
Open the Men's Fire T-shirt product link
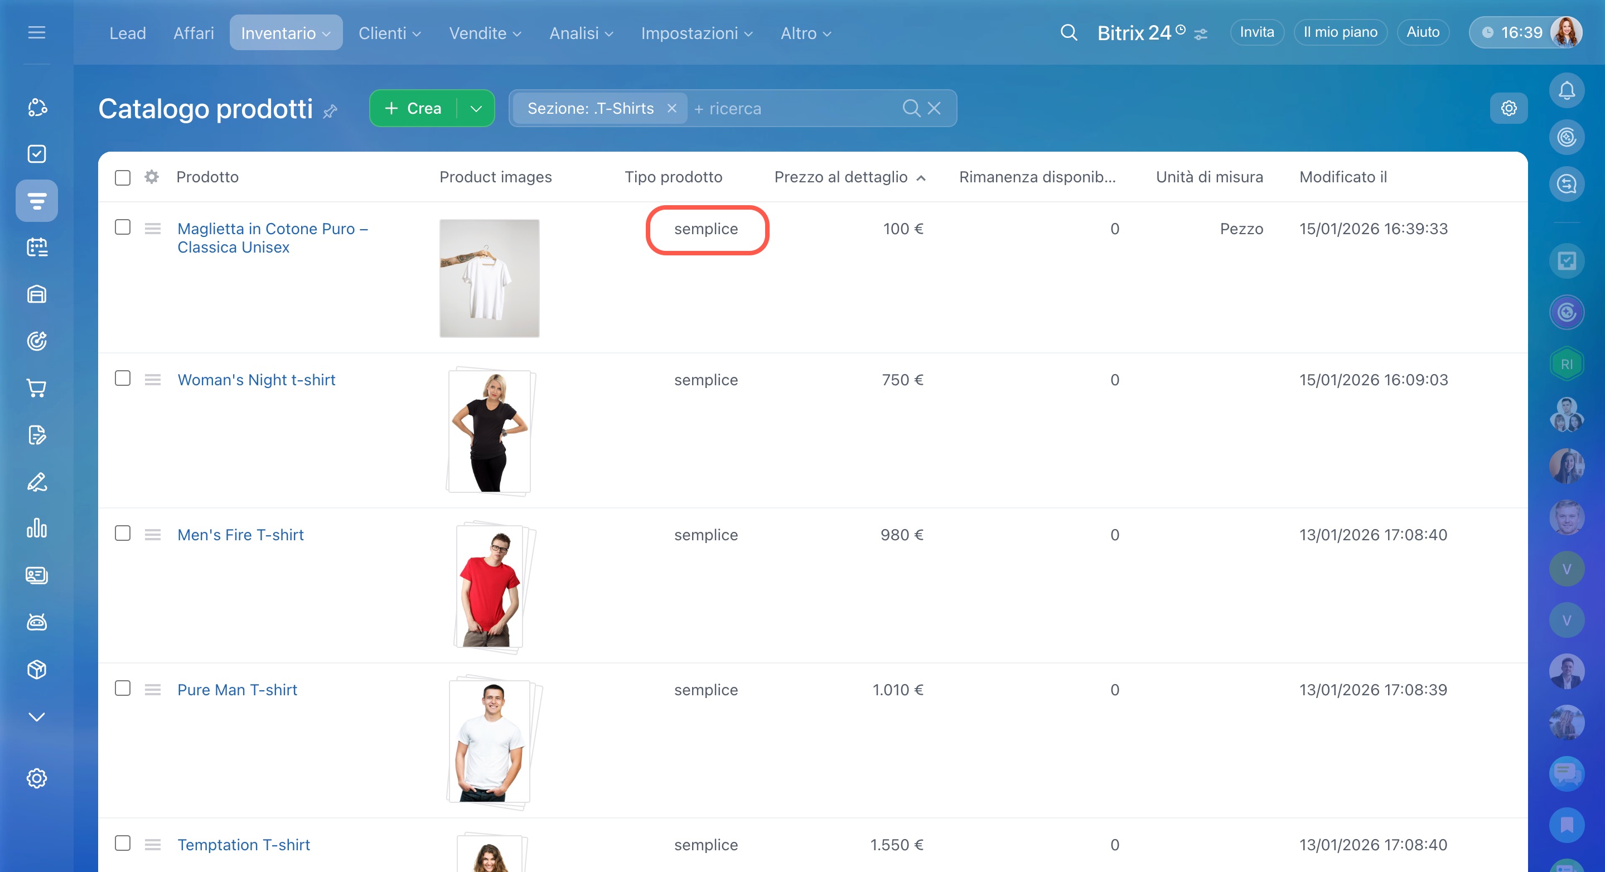pyautogui.click(x=240, y=535)
